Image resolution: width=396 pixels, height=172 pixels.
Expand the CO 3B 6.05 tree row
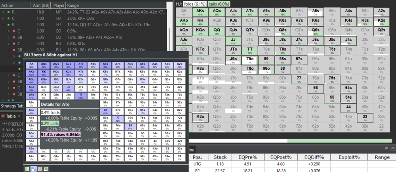point(9,37)
